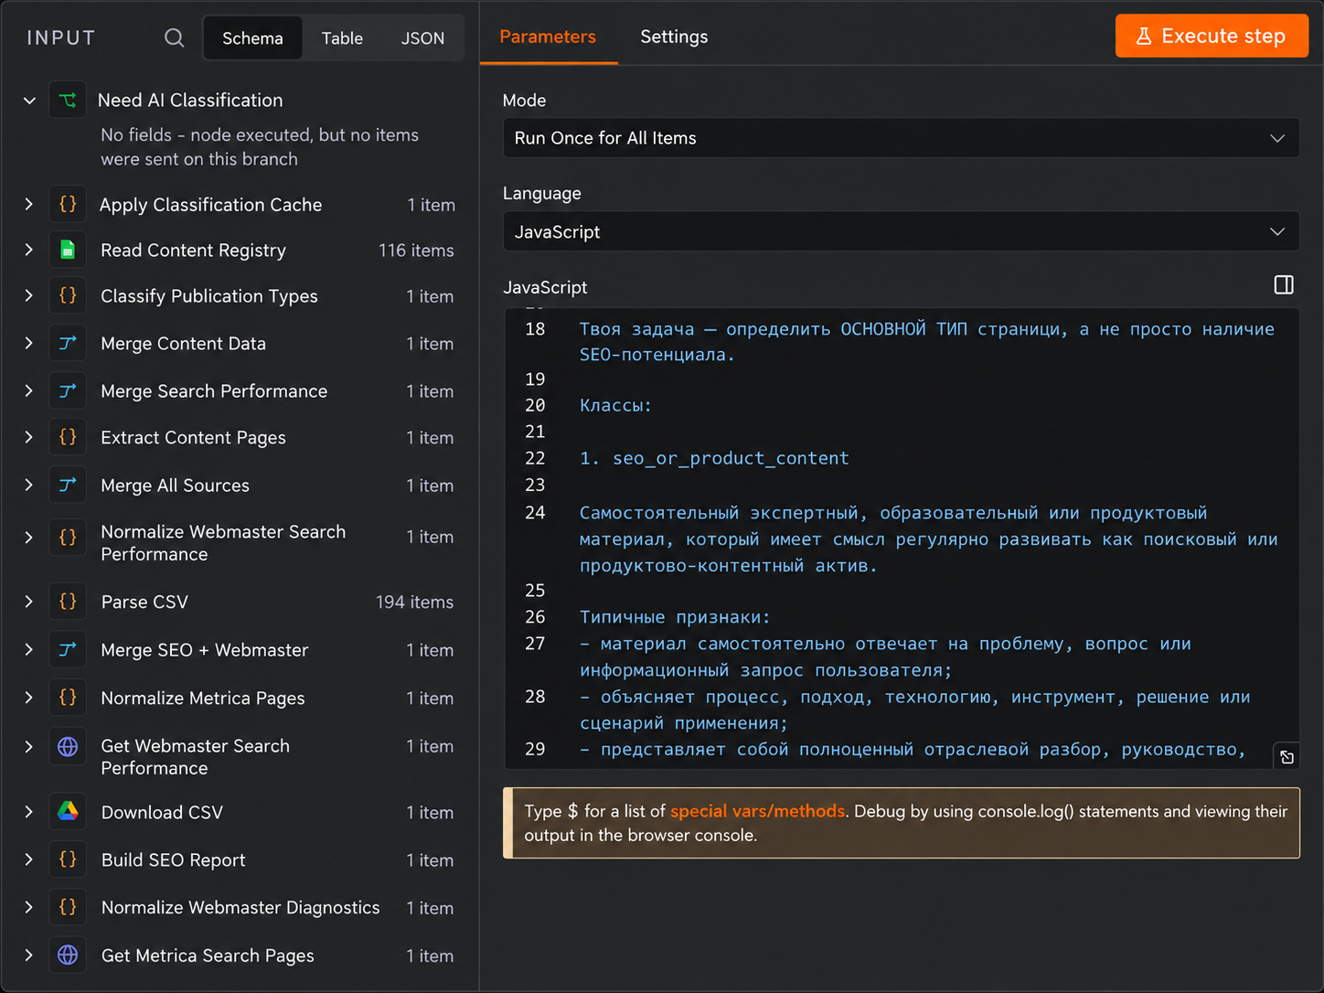Click the 116 items count text
1324x993 pixels.
pos(416,250)
